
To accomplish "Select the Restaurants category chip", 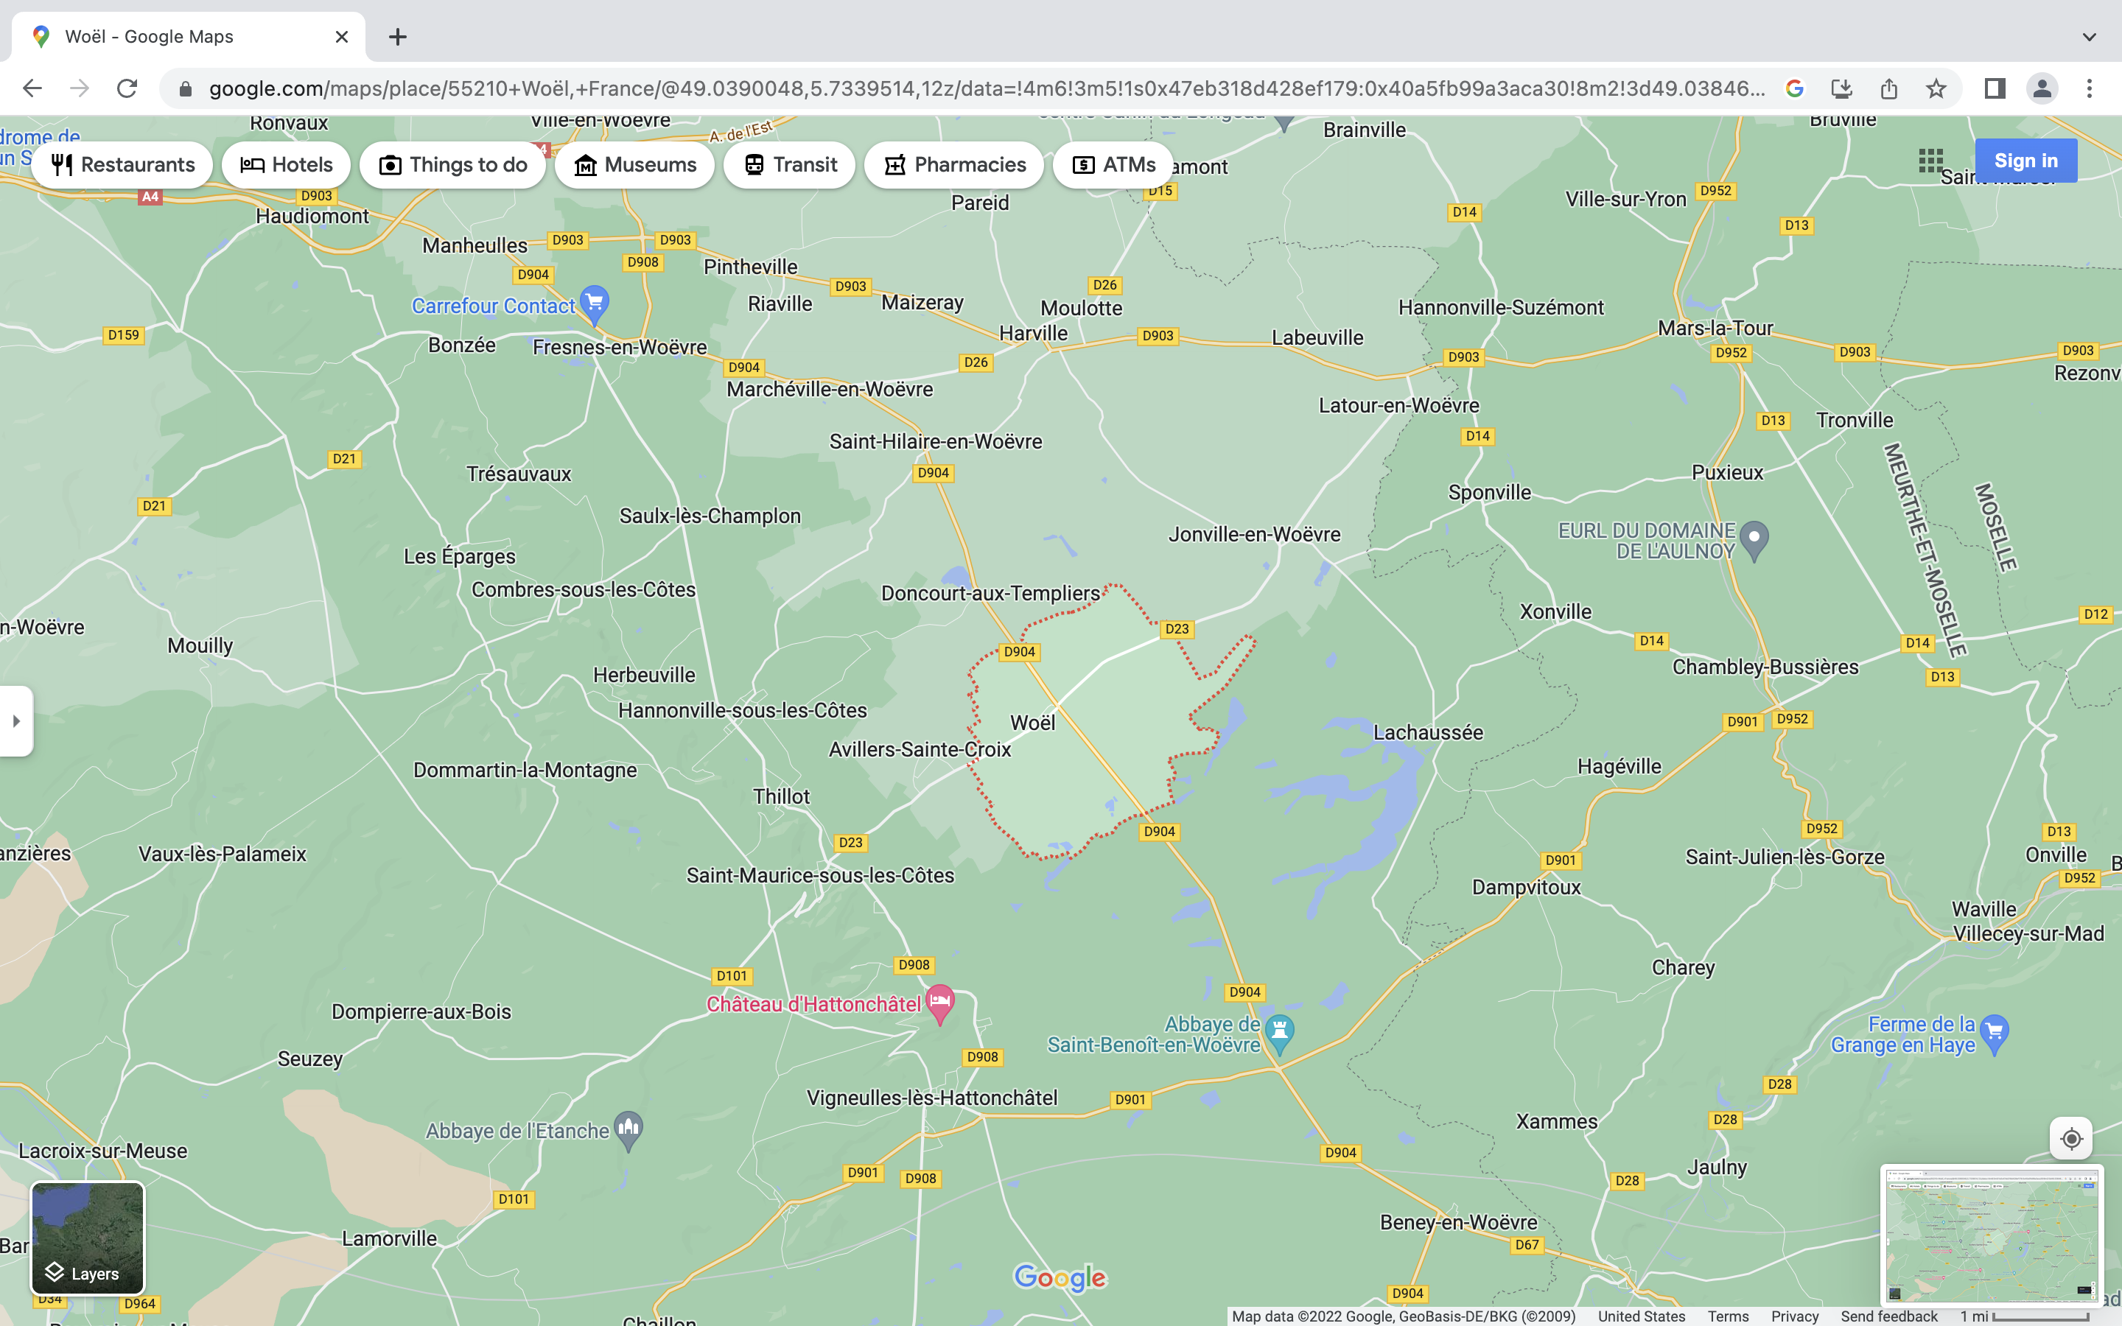I will [123, 165].
